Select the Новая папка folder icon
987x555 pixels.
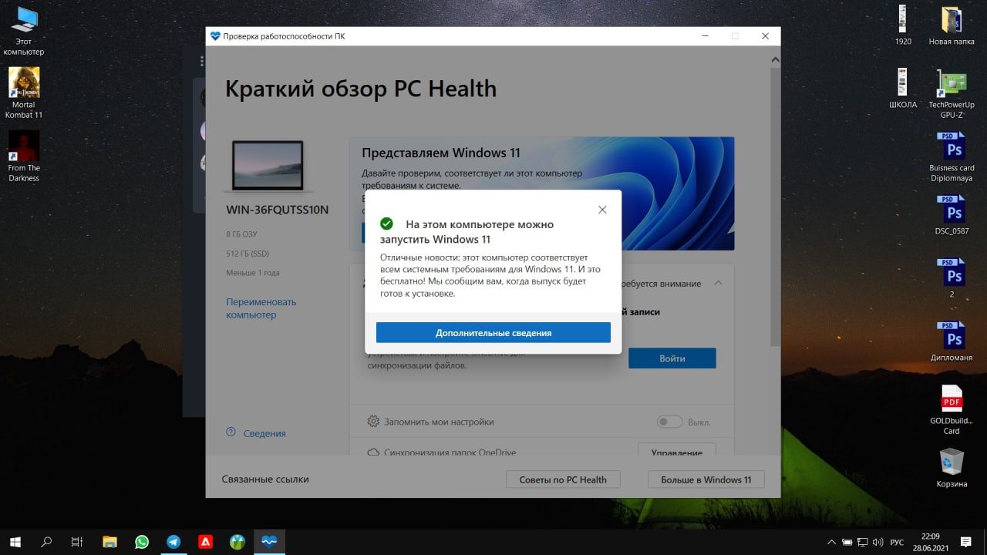[x=952, y=25]
